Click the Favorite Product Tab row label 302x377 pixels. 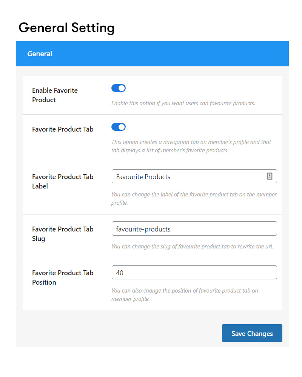[63, 129]
